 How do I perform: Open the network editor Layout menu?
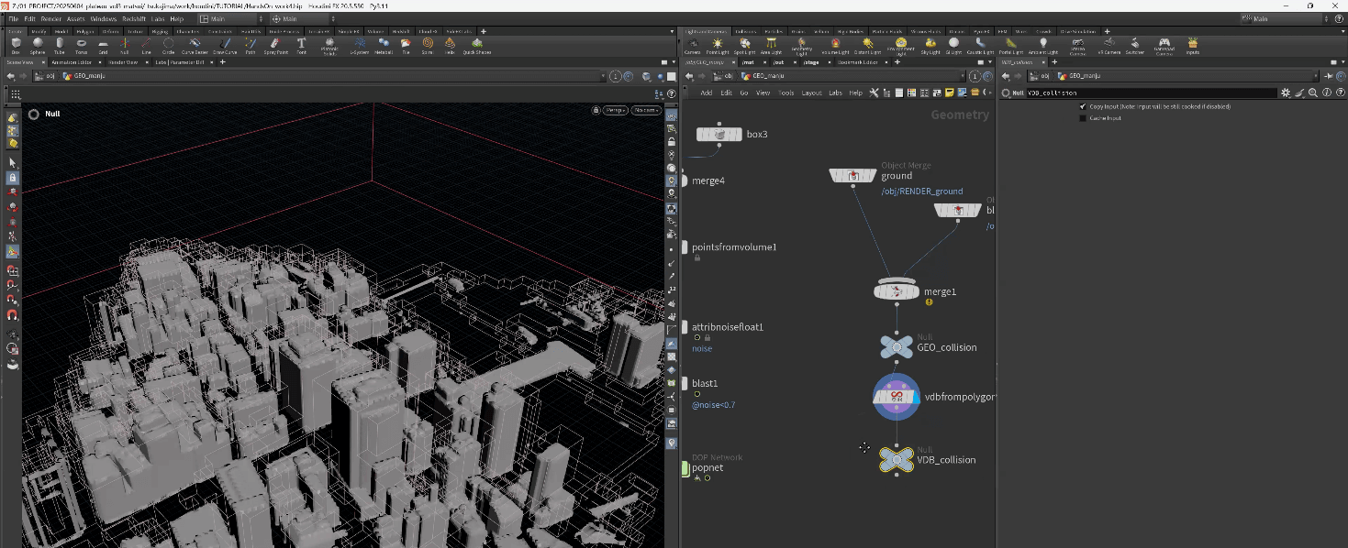(x=811, y=93)
